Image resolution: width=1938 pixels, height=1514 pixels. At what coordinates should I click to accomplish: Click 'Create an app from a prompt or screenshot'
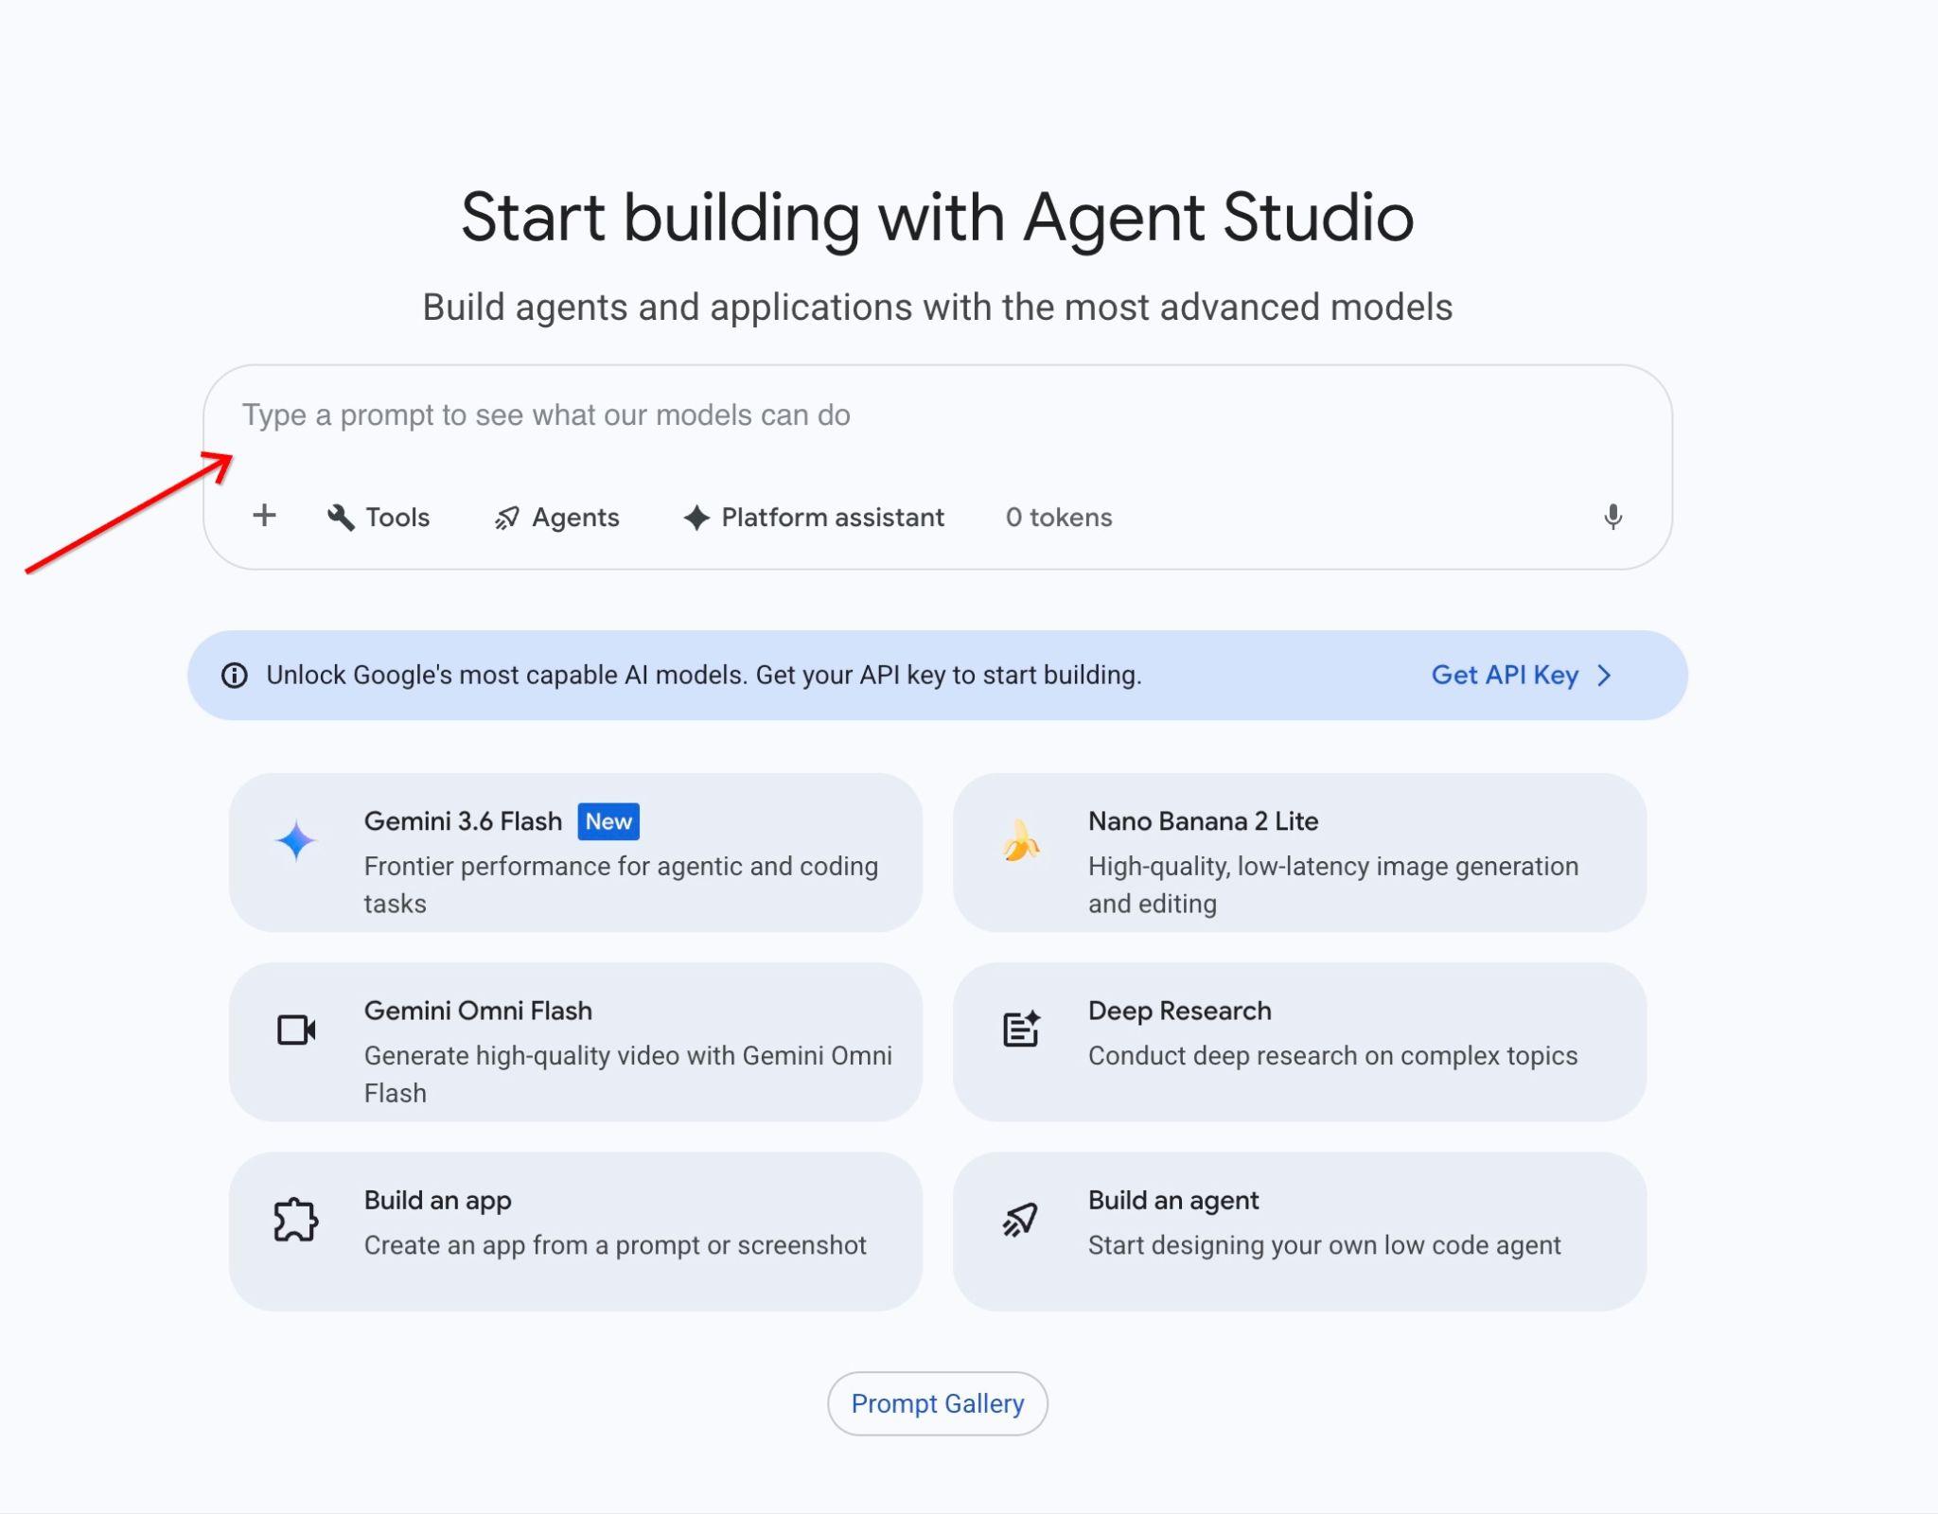[615, 1245]
